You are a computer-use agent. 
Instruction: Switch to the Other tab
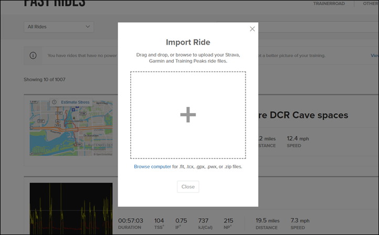[x=371, y=4]
